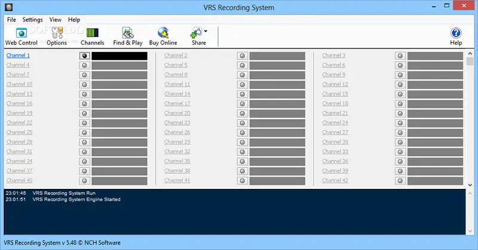
Task: Open the Channel 1 link
Action: coord(18,55)
